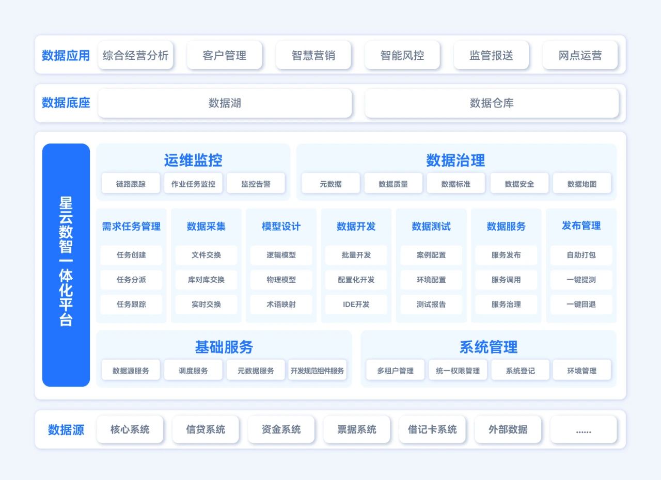661x480 pixels.
Task: Click the 综合经营分析 box
Action: 135,55
